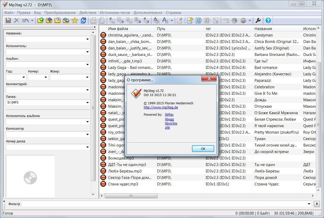This screenshot has height=218, width=324.
Task: Click the libogg link
Action: (x=169, y=119)
